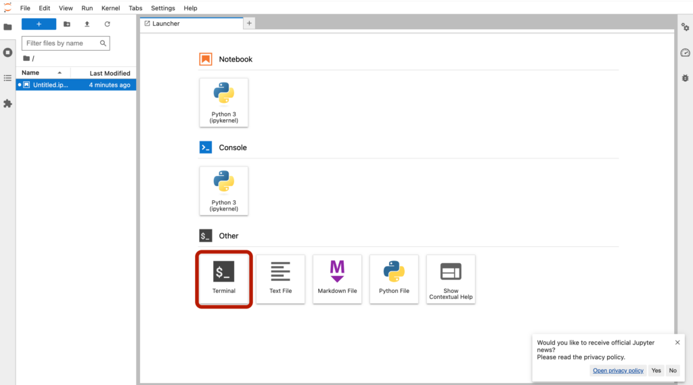The width and height of the screenshot is (693, 385).
Task: Select the Launcher tab
Action: (192, 24)
